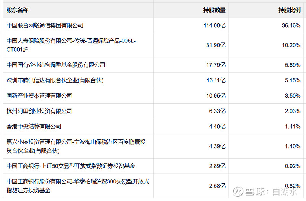Click the 4.39亿 shares value
This screenshot has height=201, width=306.
217,146
